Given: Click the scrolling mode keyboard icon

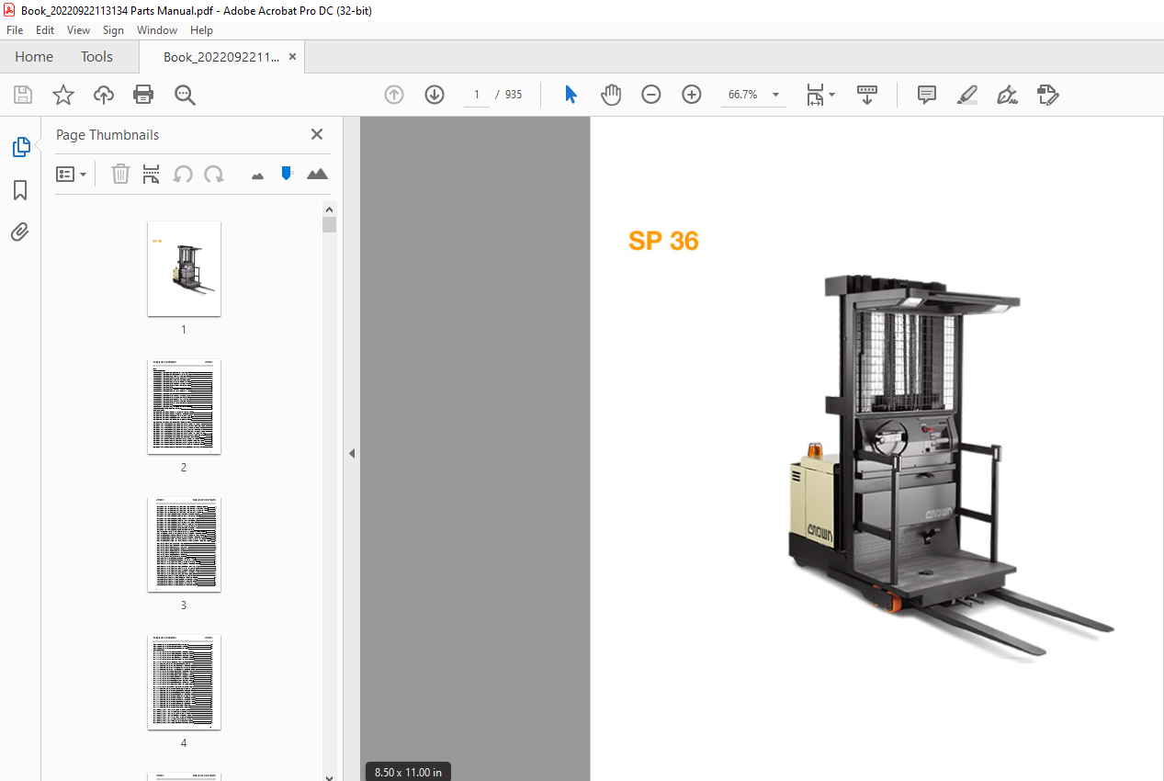Looking at the screenshot, I should (867, 95).
